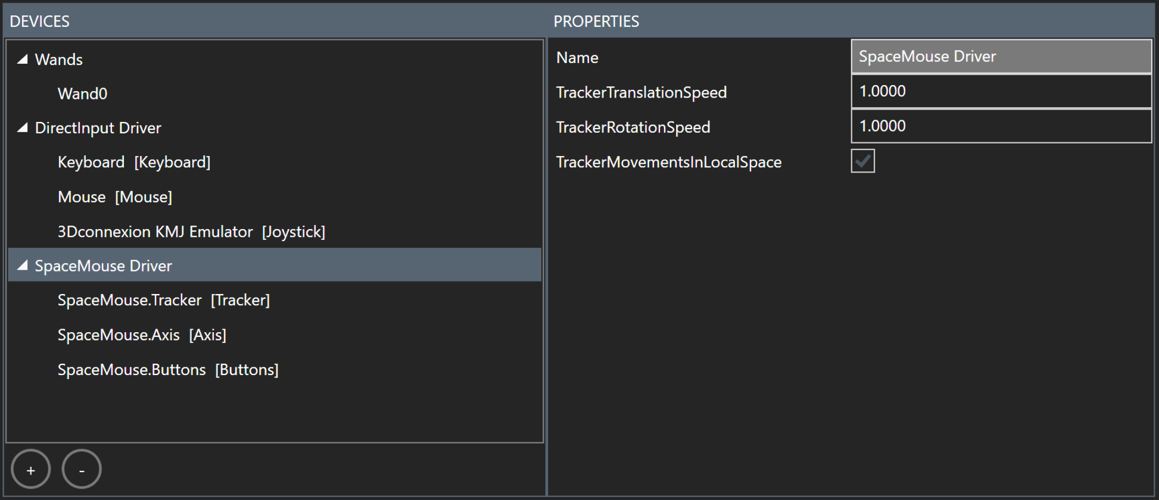The width and height of the screenshot is (1159, 500).
Task: Select Wand0 in the devices tree
Action: [82, 93]
